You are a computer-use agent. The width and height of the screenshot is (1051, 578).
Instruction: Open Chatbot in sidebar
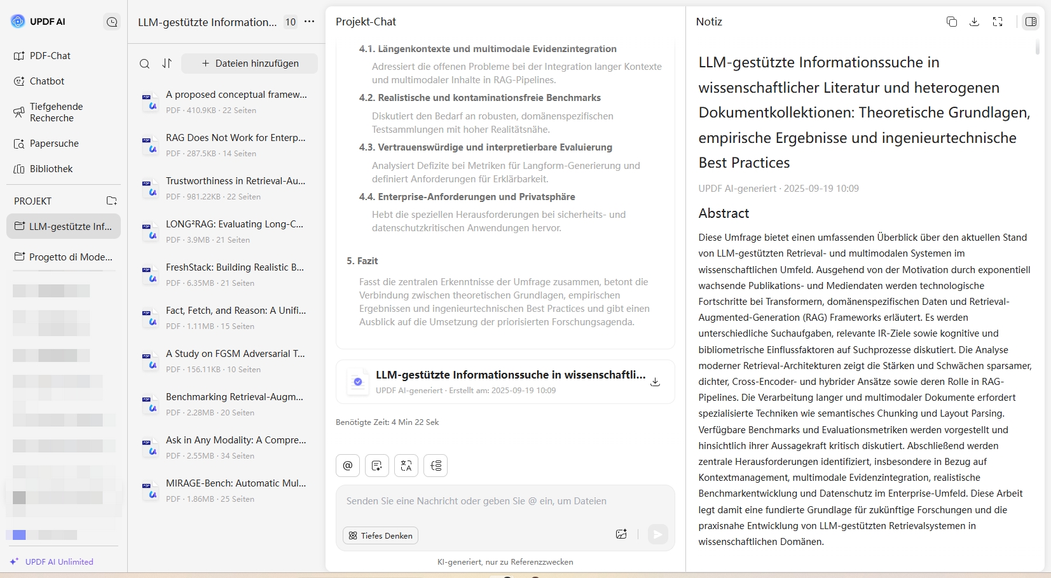point(64,81)
